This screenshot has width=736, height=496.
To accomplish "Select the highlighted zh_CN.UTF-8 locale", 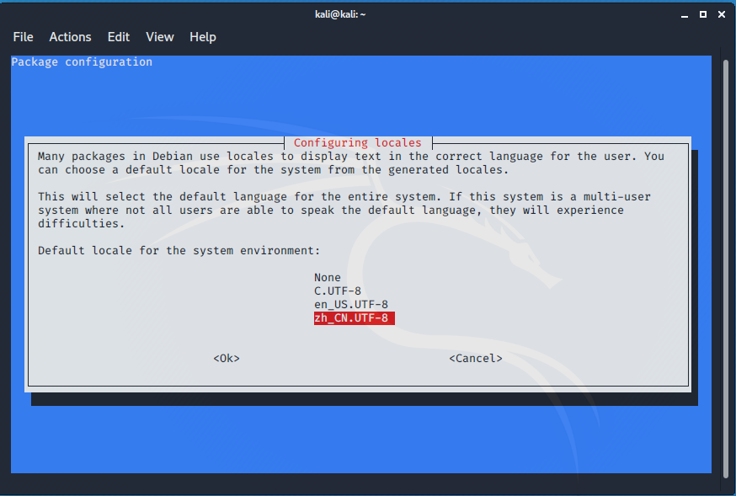I will tap(355, 318).
